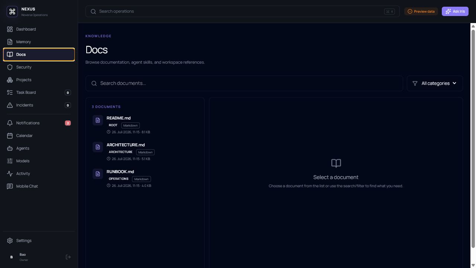Click the Docs open-book sidebar icon
The width and height of the screenshot is (476, 268).
[10, 54]
